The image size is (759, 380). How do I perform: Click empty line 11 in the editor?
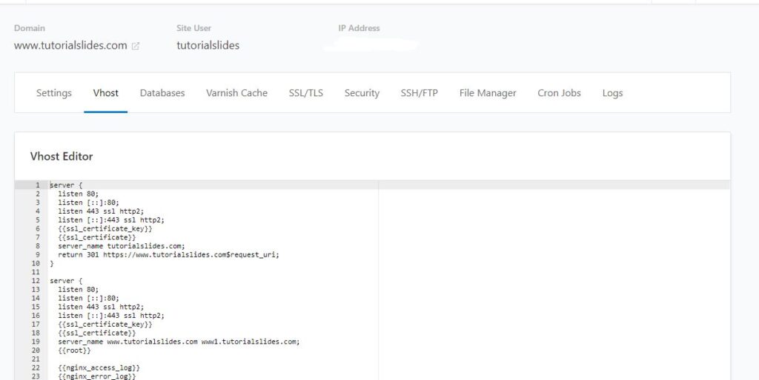coord(213,272)
